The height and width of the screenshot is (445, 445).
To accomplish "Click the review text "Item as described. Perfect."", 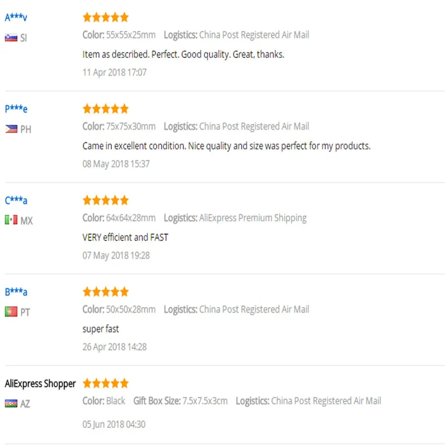I will pyautogui.click(x=183, y=55).
